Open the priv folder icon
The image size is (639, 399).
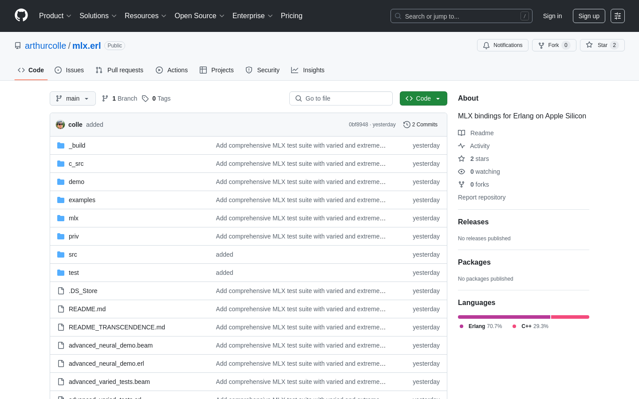point(61,236)
